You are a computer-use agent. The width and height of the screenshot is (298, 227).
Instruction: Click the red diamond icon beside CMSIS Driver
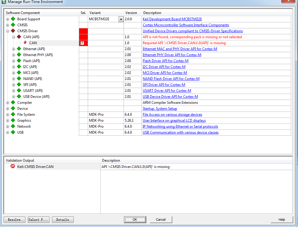tap(13, 31)
